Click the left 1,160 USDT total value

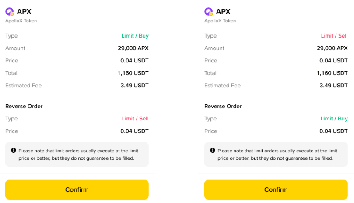tap(133, 73)
